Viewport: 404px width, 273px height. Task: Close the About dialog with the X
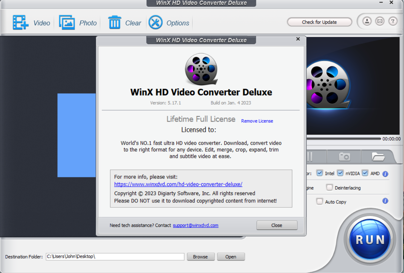[x=298, y=39]
